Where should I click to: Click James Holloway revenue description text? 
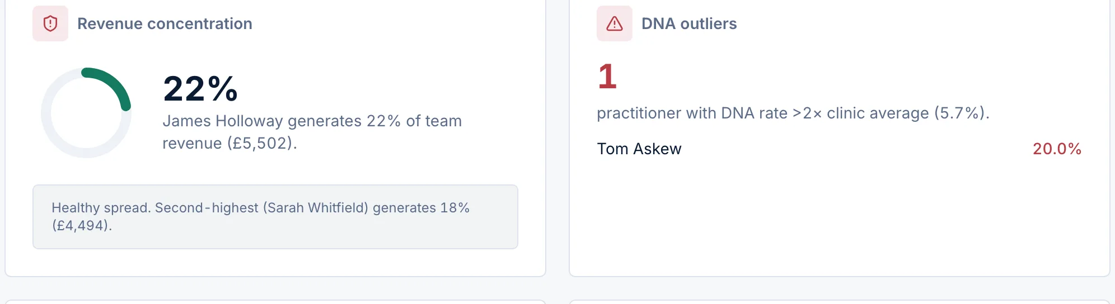tap(312, 132)
